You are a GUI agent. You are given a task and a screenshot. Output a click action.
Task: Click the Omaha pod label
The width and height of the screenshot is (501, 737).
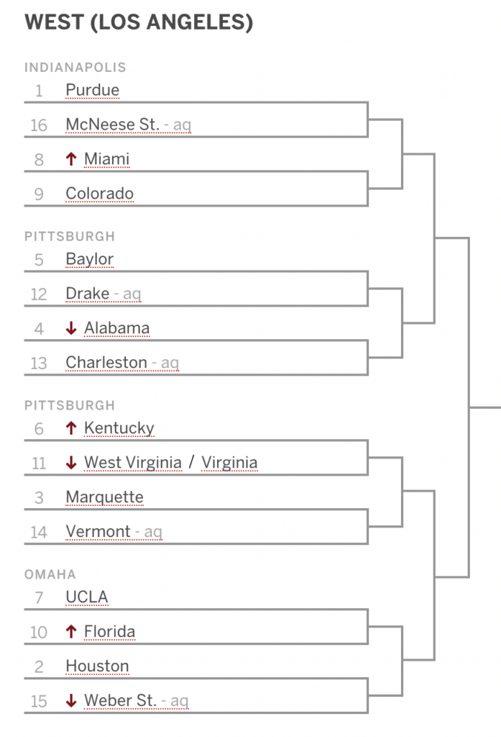tap(50, 574)
